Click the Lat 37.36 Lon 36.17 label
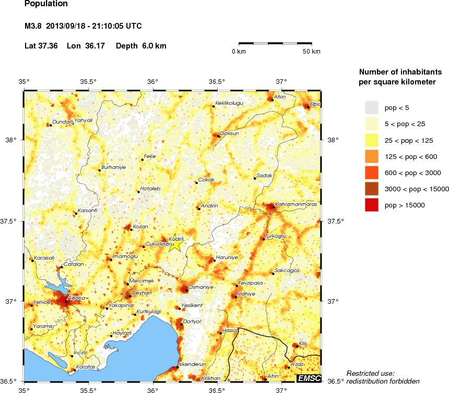 (95, 46)
